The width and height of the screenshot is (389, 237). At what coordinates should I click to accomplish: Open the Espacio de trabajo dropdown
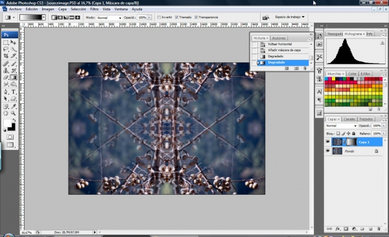[x=290, y=17]
